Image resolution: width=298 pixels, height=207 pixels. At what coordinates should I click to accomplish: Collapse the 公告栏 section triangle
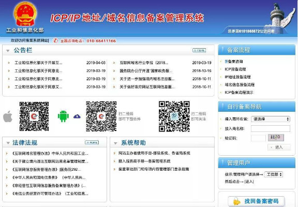click(x=8, y=51)
